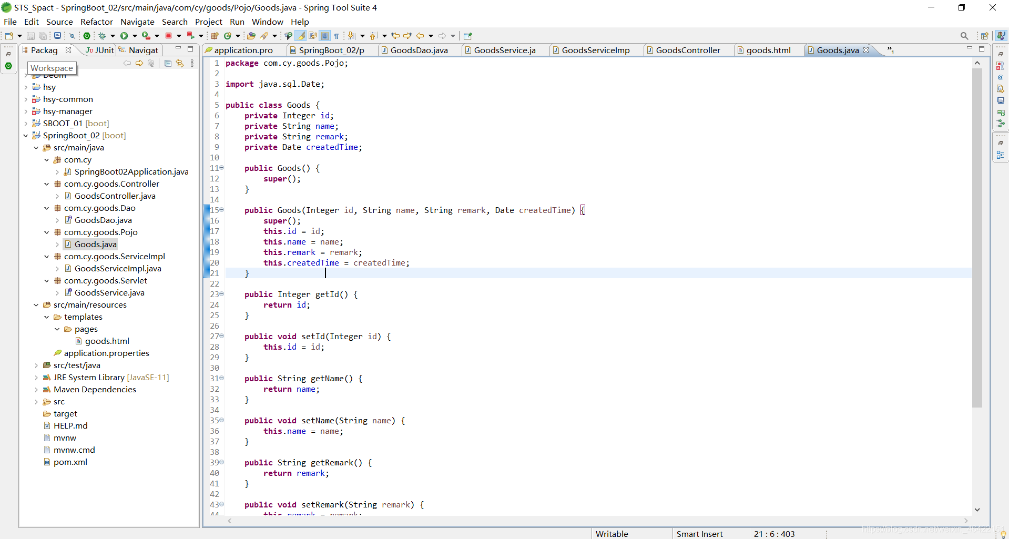The image size is (1009, 539).
Task: Collapse the com.cy.goods.Pojo package
Action: 46,232
